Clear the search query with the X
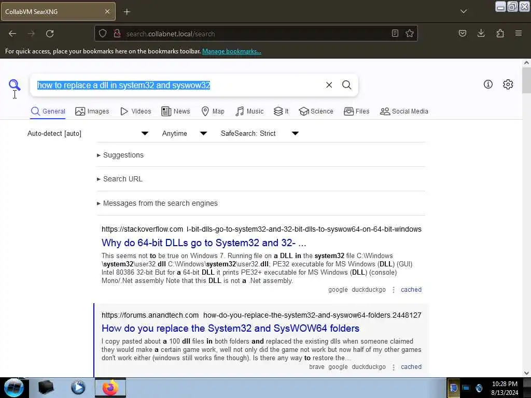 point(329,85)
